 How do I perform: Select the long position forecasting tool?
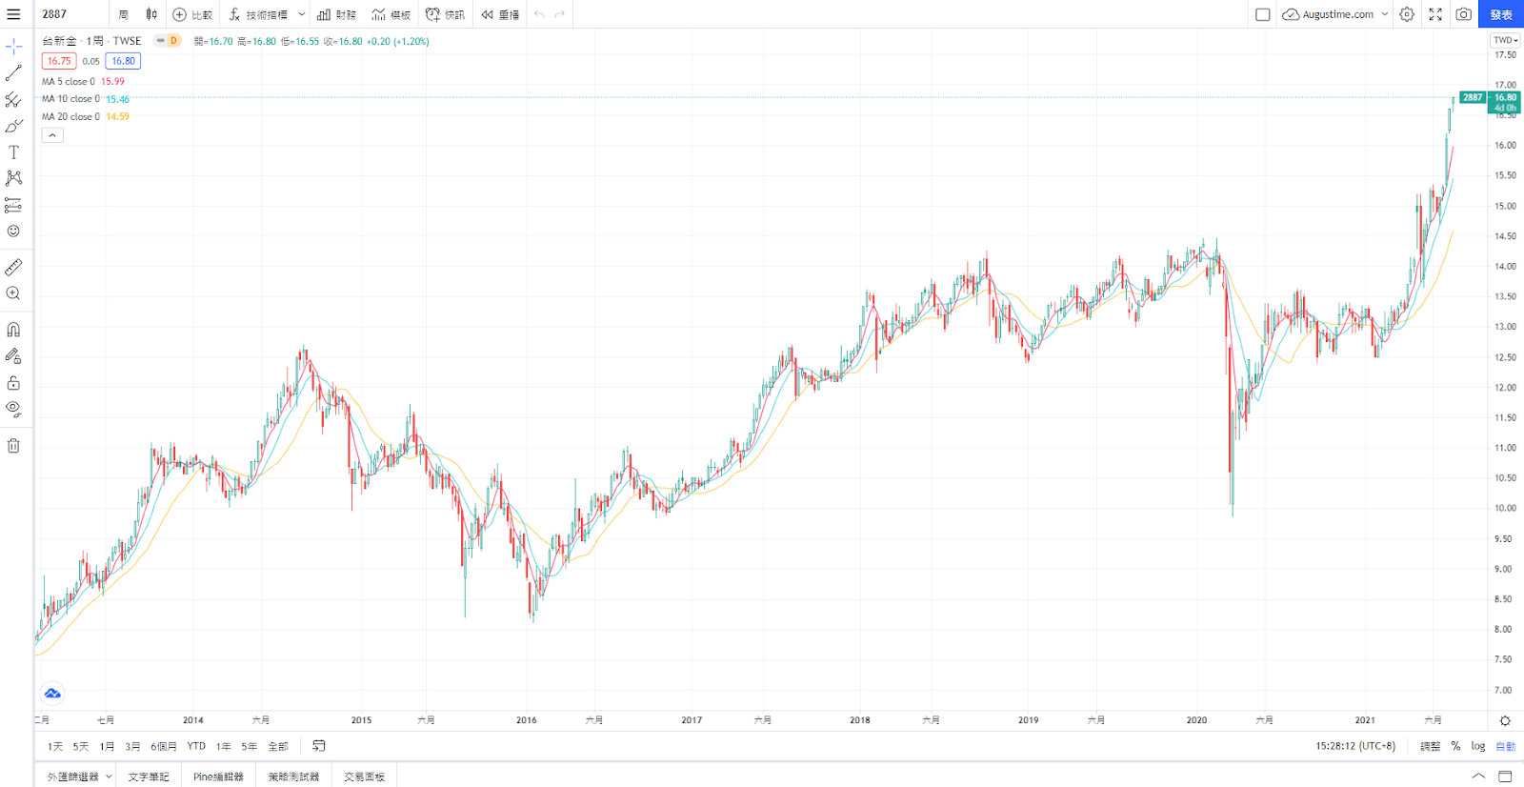pyautogui.click(x=13, y=205)
